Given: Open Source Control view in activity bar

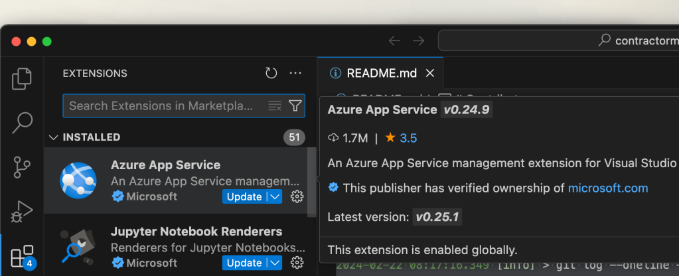Looking at the screenshot, I should tap(22, 167).
